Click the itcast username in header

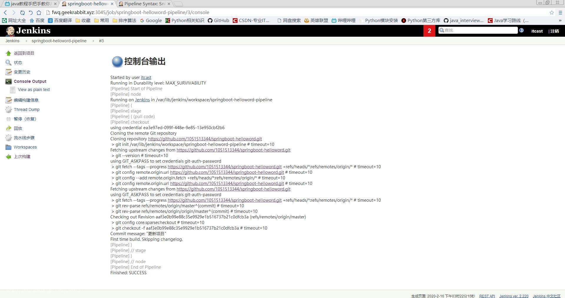tap(537, 31)
